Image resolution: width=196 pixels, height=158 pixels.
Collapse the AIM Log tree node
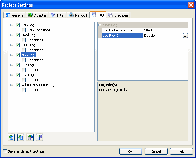pos(12,65)
